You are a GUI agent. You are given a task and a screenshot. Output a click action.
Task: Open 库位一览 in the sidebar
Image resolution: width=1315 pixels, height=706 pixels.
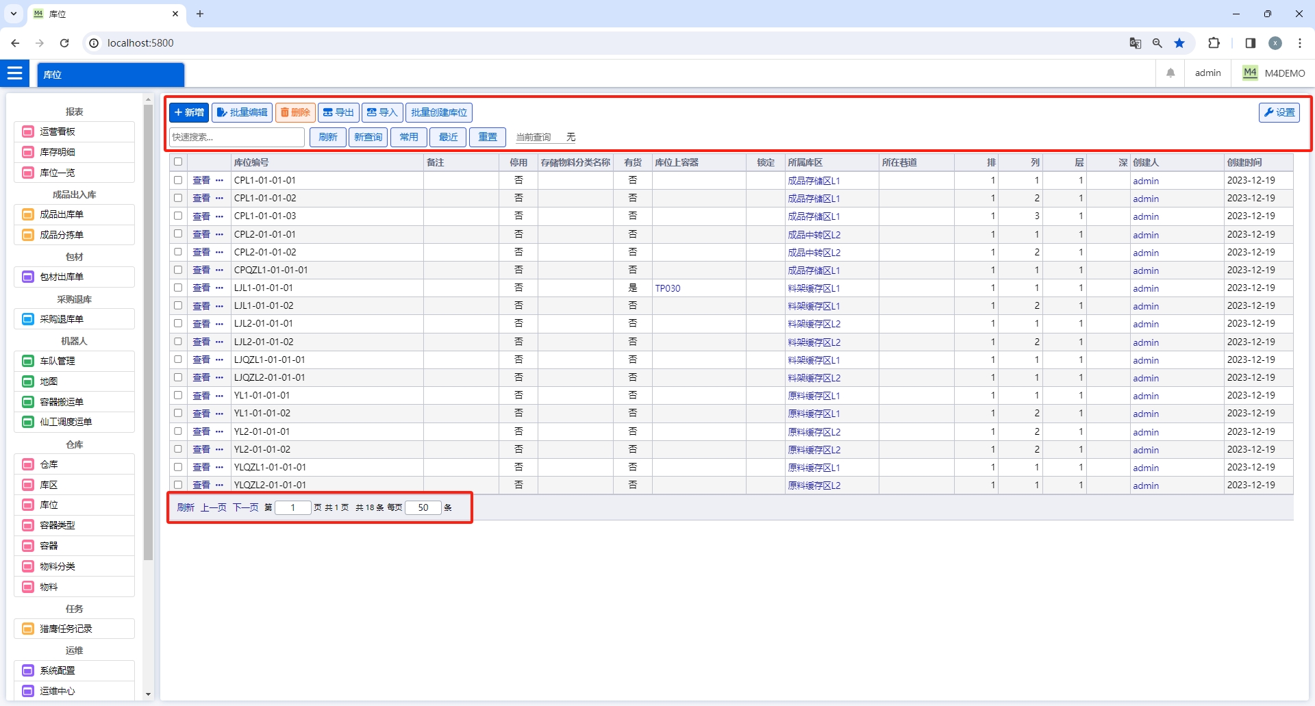point(74,173)
